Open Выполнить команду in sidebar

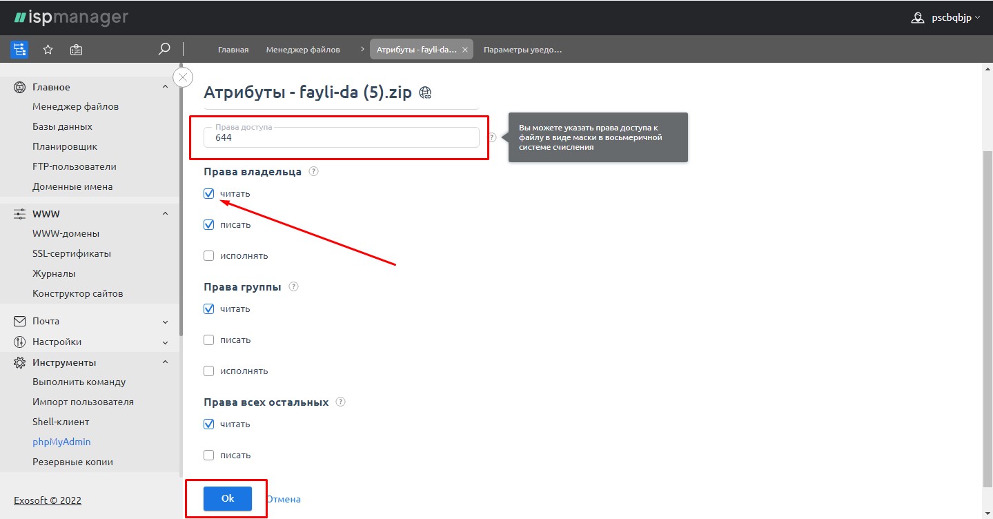tap(79, 382)
